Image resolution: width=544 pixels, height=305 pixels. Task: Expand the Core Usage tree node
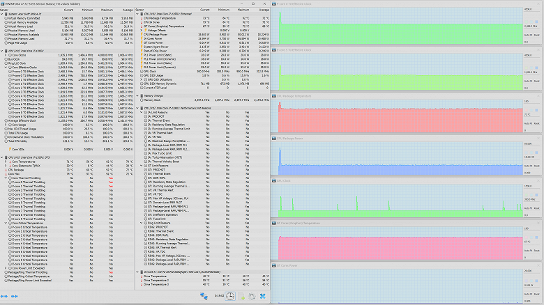pos(6,125)
